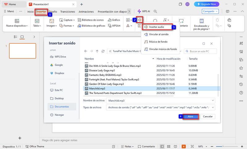The height and width of the screenshot is (149, 247).
Task: Insert a WPSArt text object
Action: tap(114, 26)
